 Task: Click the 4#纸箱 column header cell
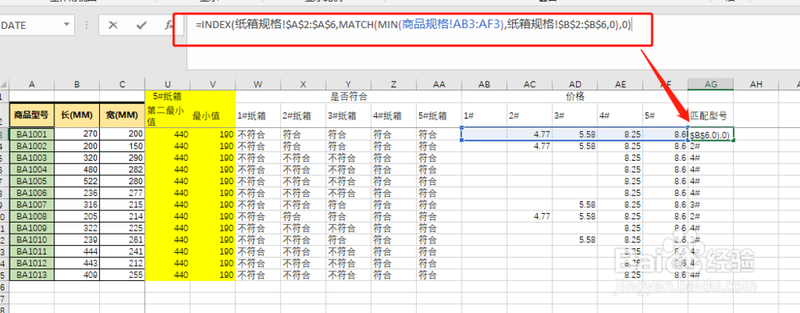click(x=394, y=115)
